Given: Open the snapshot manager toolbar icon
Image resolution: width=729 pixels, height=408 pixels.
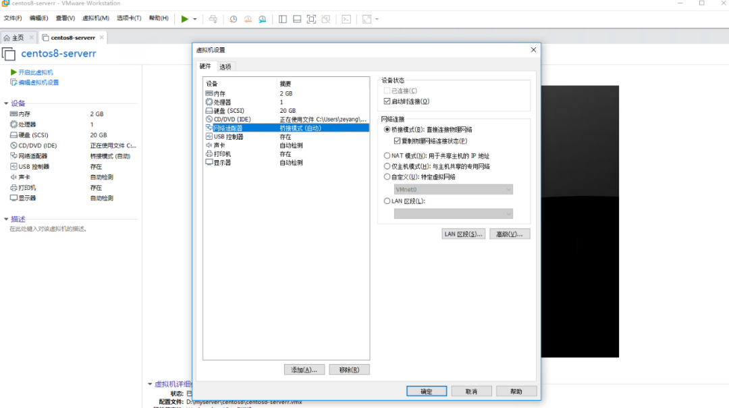Looking at the screenshot, I should tap(263, 19).
